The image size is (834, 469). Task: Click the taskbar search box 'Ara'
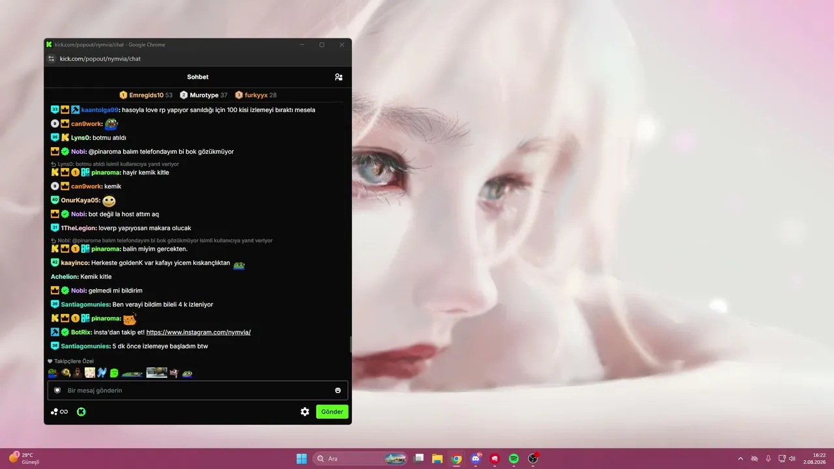(360, 459)
